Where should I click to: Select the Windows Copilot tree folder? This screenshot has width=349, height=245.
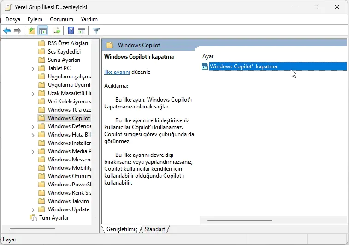[x=65, y=118]
